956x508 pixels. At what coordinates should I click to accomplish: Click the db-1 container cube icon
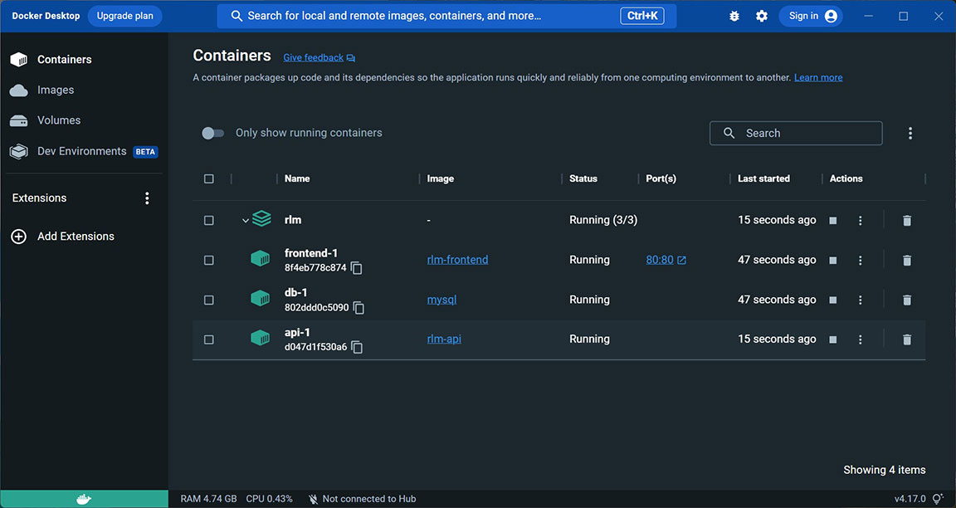261,298
